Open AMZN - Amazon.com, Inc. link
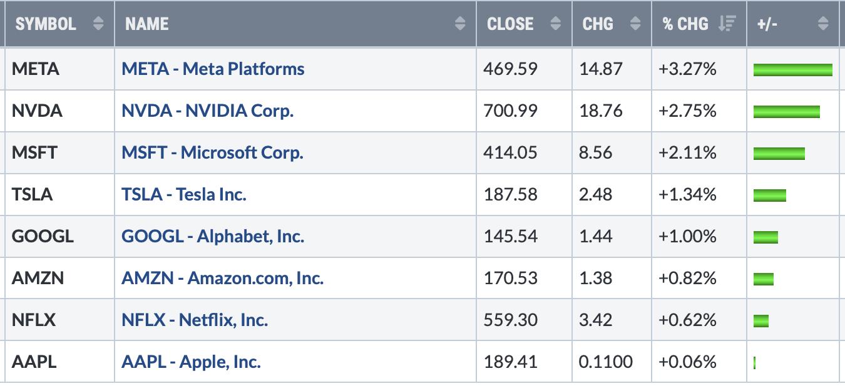 pyautogui.click(x=222, y=278)
